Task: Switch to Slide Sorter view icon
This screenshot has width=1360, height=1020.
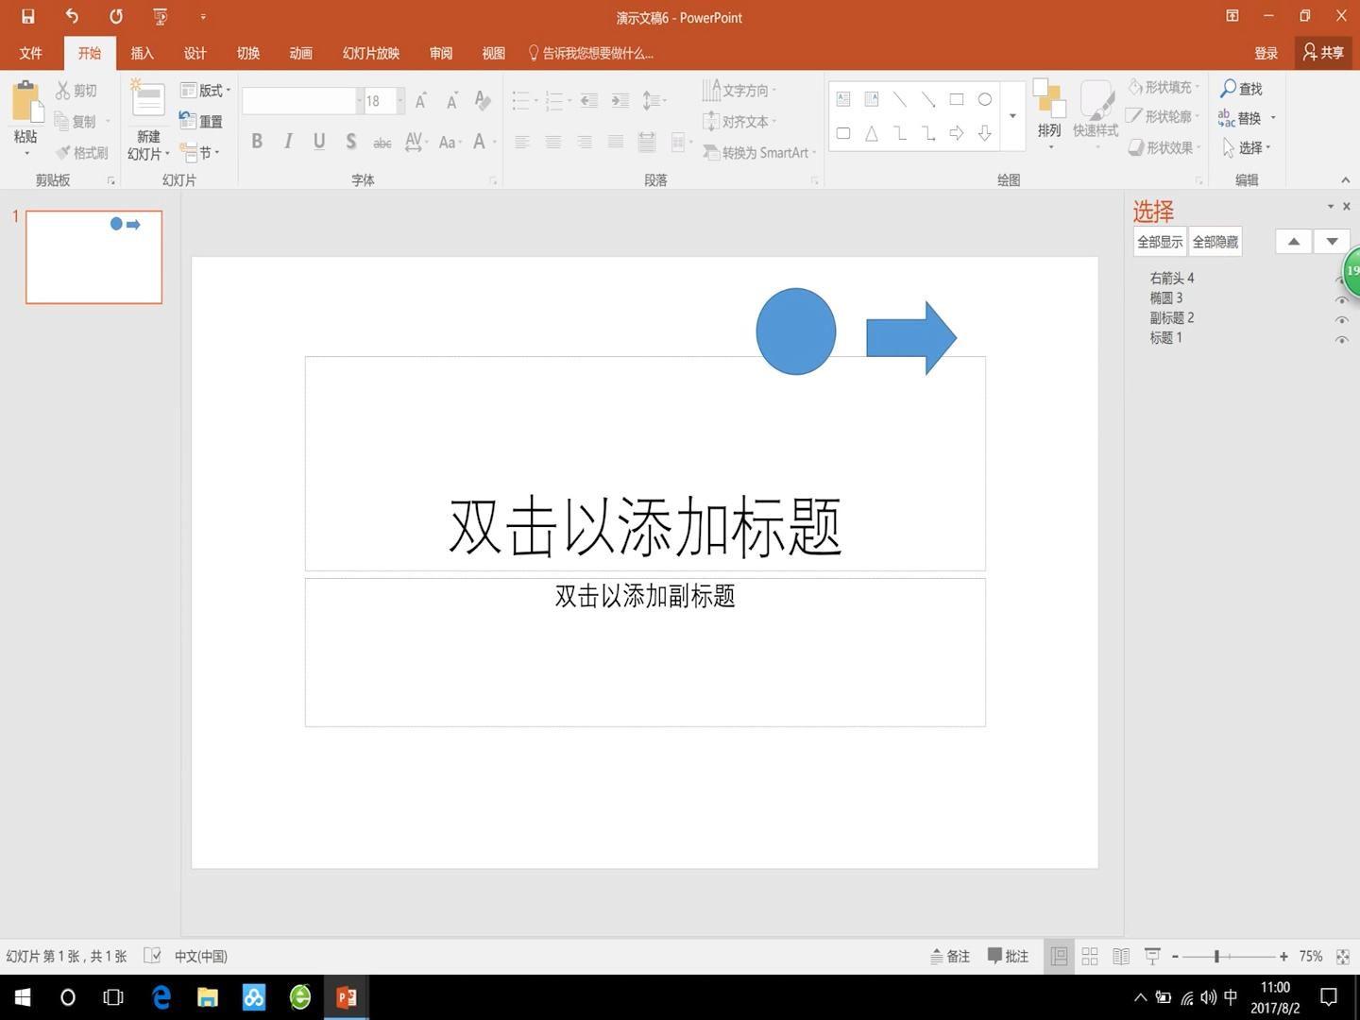Action: pyautogui.click(x=1090, y=956)
